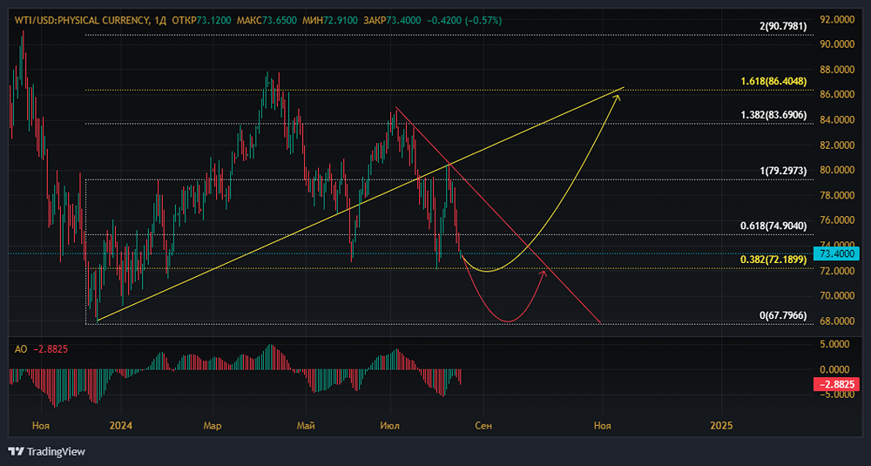Select the МИН 72.9100 low value
871x466 pixels.
330,21
